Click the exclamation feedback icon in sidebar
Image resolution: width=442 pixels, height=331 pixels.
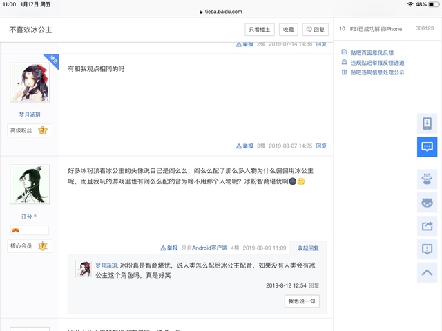tap(427, 249)
